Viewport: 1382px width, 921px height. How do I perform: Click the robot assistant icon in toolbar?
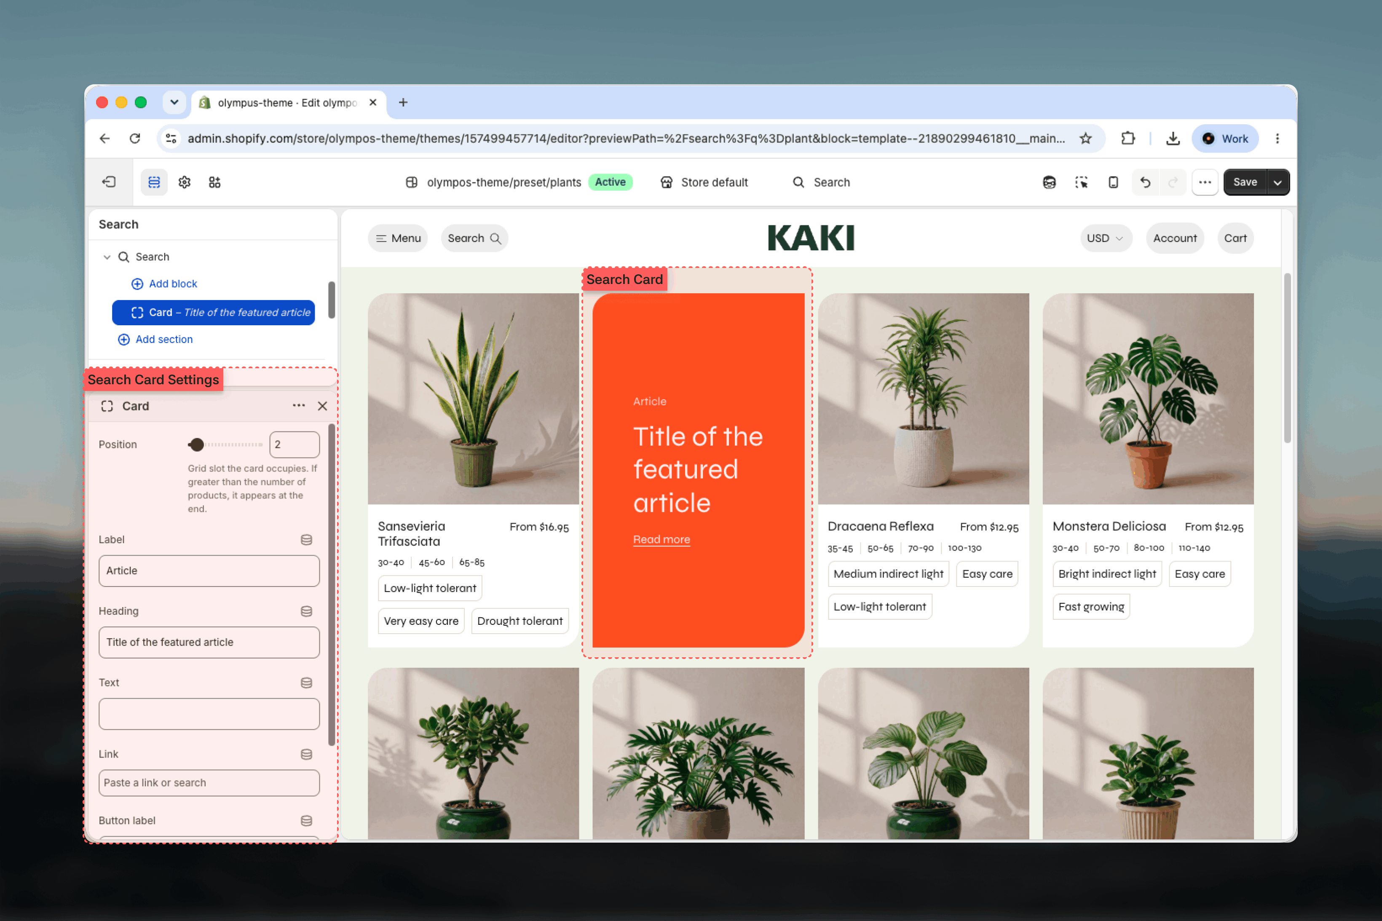[x=1049, y=182]
